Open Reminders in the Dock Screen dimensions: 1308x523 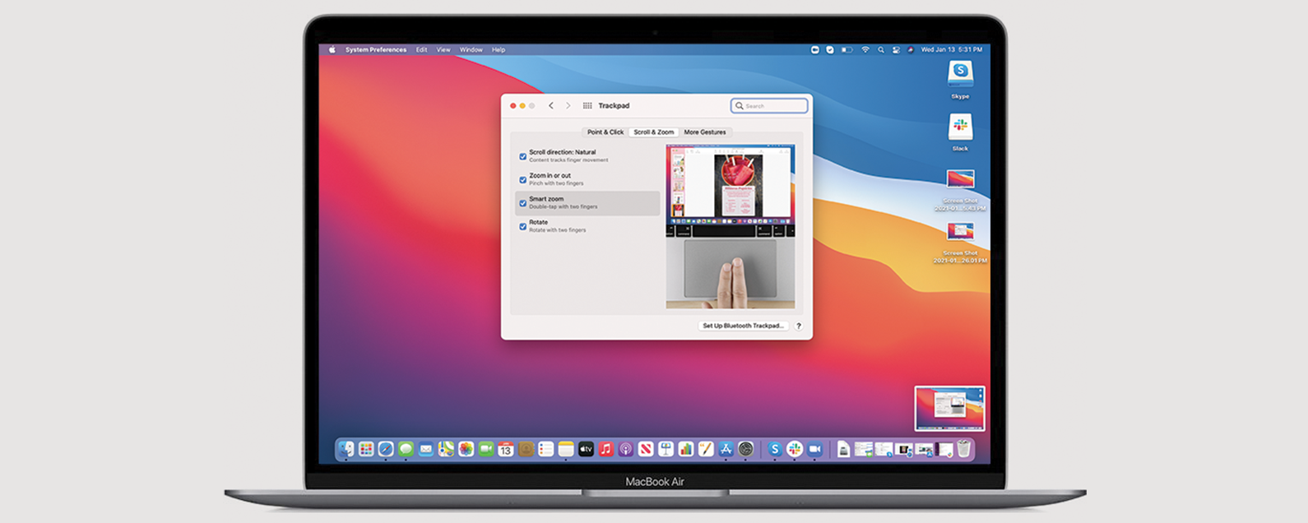pos(545,449)
